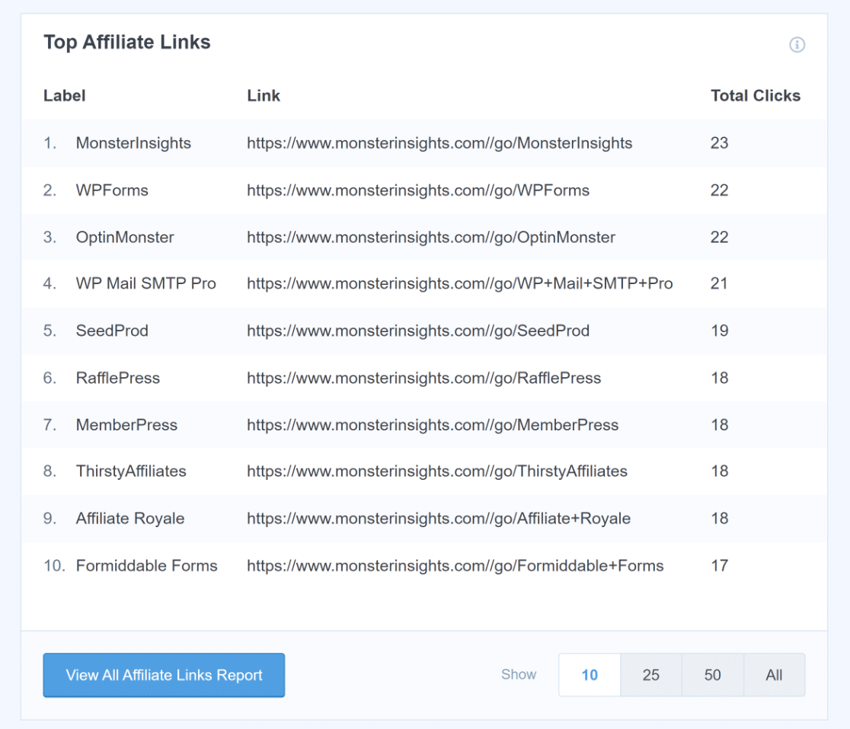Open the /go/MemberPress link URL
This screenshot has width=850, height=729.
point(433,425)
